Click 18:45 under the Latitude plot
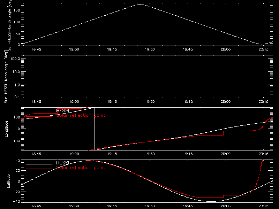279x209 pixels. 36,206
